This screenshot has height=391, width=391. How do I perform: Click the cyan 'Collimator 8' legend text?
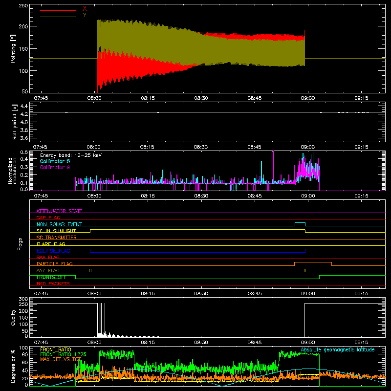(55, 161)
